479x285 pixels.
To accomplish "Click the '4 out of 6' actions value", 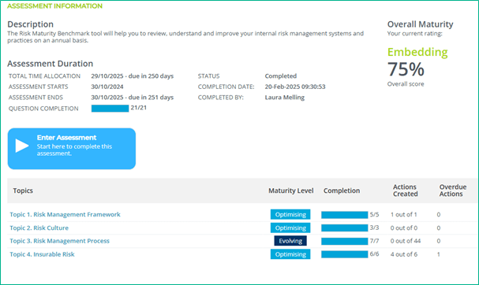I will tap(404, 254).
